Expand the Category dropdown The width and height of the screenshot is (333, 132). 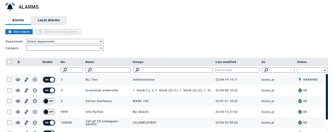[x=65, y=48]
